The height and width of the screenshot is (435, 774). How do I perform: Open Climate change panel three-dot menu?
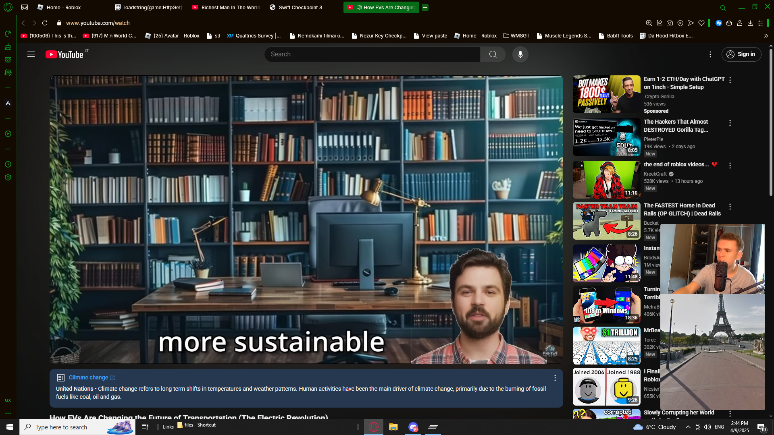pyautogui.click(x=555, y=378)
